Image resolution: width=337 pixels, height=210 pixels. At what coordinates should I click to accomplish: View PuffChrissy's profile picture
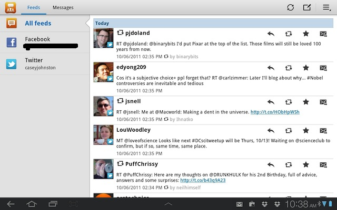[103, 169]
